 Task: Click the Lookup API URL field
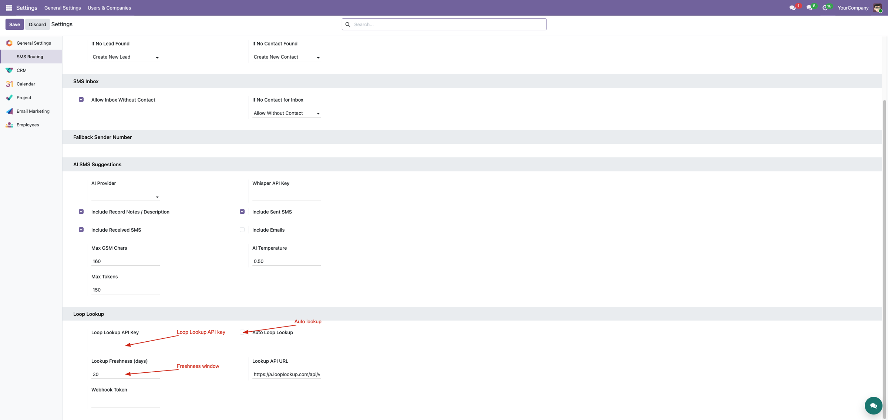[x=286, y=374]
